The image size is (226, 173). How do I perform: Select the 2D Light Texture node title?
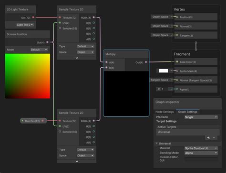(x=18, y=10)
